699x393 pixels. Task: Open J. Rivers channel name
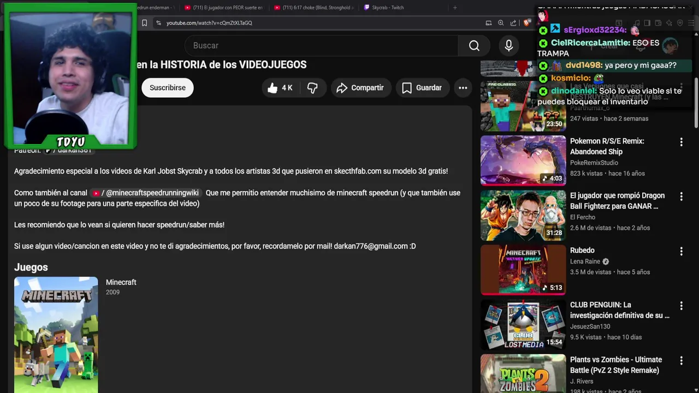tap(582, 381)
